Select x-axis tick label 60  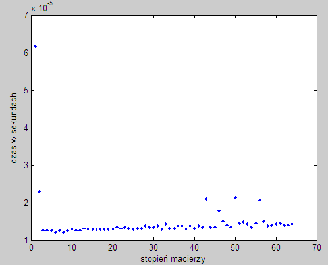276,248
